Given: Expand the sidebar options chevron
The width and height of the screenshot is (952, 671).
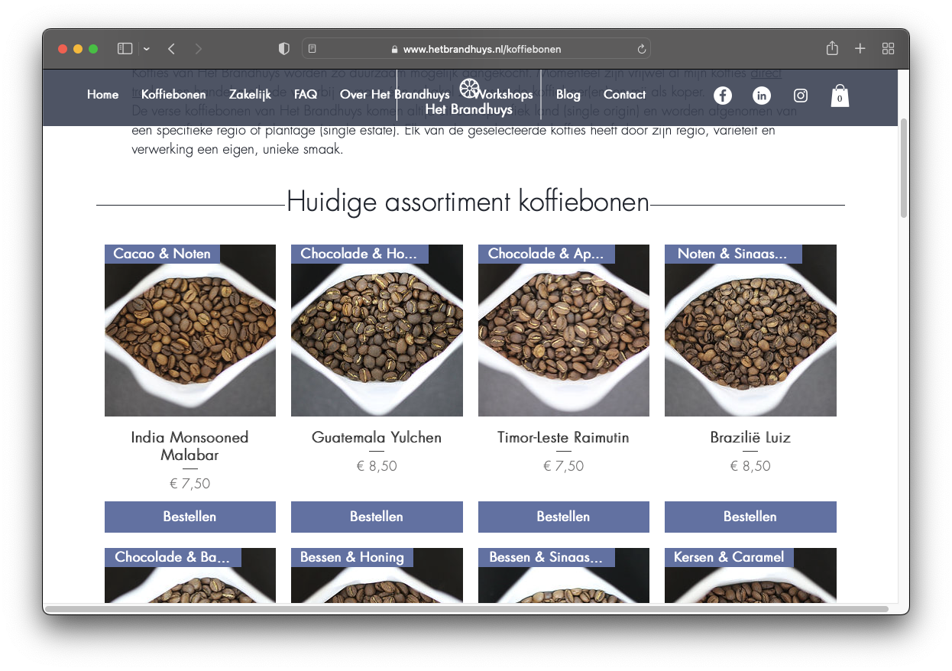Looking at the screenshot, I should (x=147, y=49).
